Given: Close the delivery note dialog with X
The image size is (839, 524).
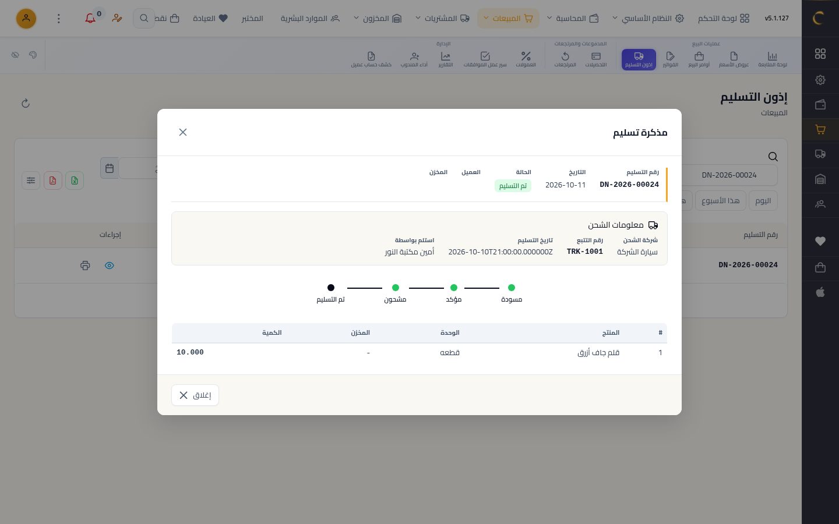Looking at the screenshot, I should [x=183, y=132].
